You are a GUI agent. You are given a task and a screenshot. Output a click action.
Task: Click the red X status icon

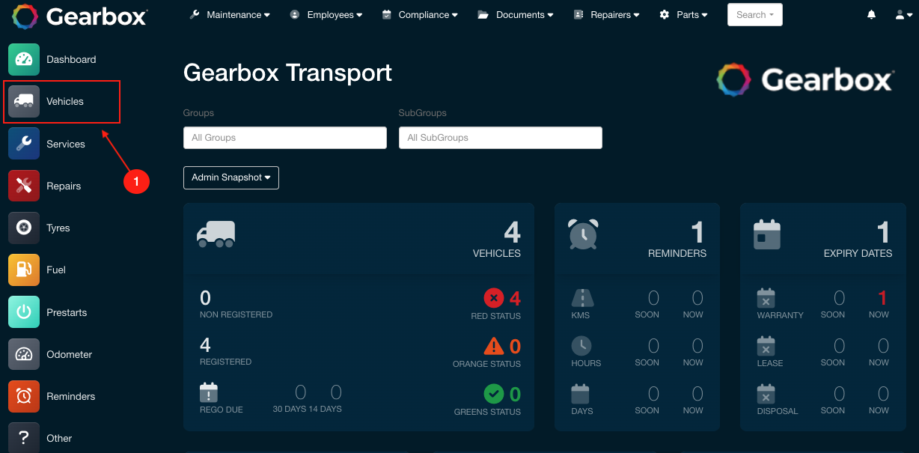(494, 298)
